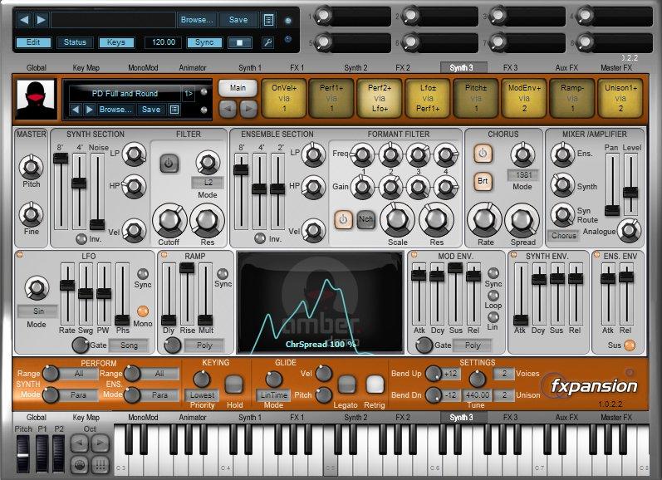662x480 pixels.
Task: Click macro knob 1 at top
Action: [322, 17]
